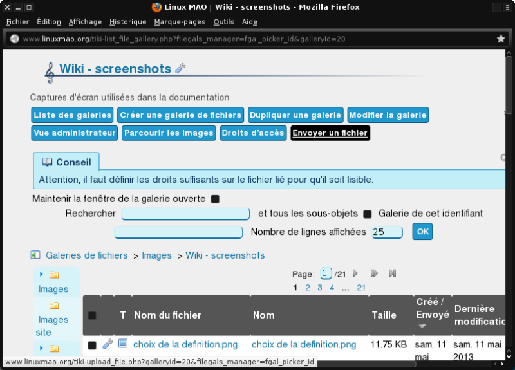Click Dupliquer une galerie button

[x=295, y=115]
